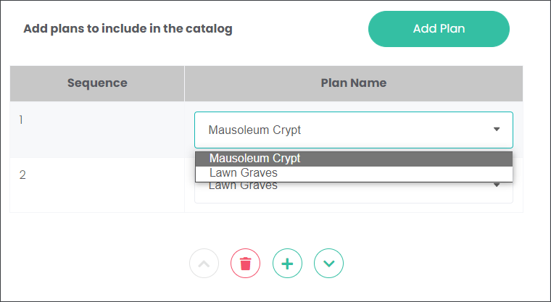The height and width of the screenshot is (302, 551).
Task: Click the Sequence column header
Action: [x=97, y=83]
